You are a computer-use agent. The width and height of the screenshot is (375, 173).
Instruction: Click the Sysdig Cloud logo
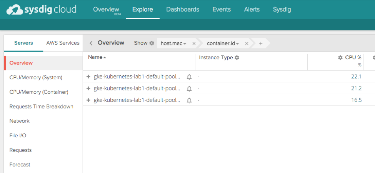pyautogui.click(x=42, y=10)
